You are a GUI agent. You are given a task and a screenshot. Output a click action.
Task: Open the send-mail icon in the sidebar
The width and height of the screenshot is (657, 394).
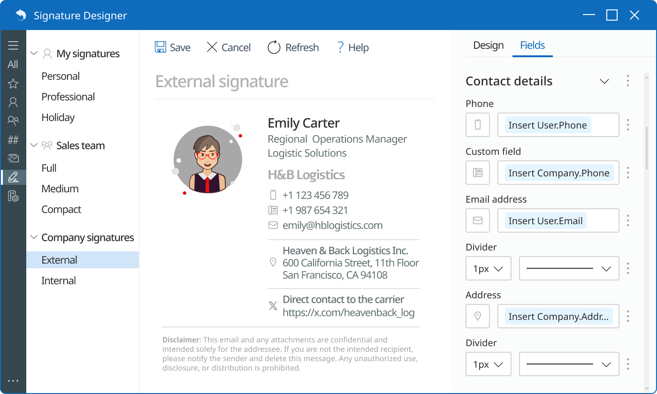coord(13,158)
